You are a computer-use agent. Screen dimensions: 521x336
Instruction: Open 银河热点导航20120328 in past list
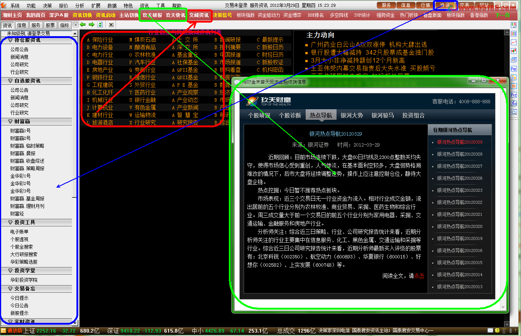(460, 154)
